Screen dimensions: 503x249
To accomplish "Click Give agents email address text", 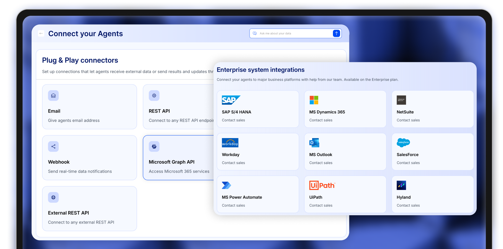I will (x=74, y=120).
